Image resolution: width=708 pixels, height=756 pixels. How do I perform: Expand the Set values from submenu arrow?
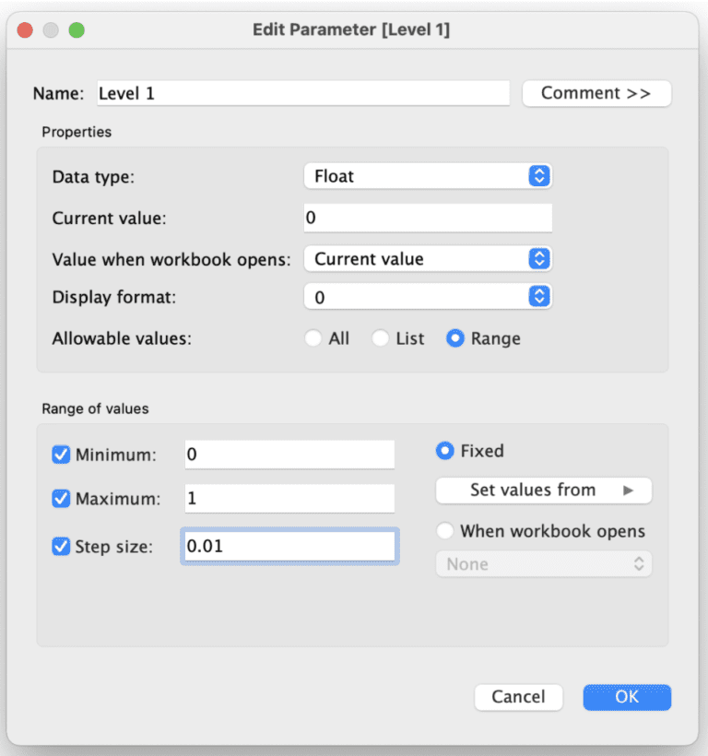(x=627, y=490)
